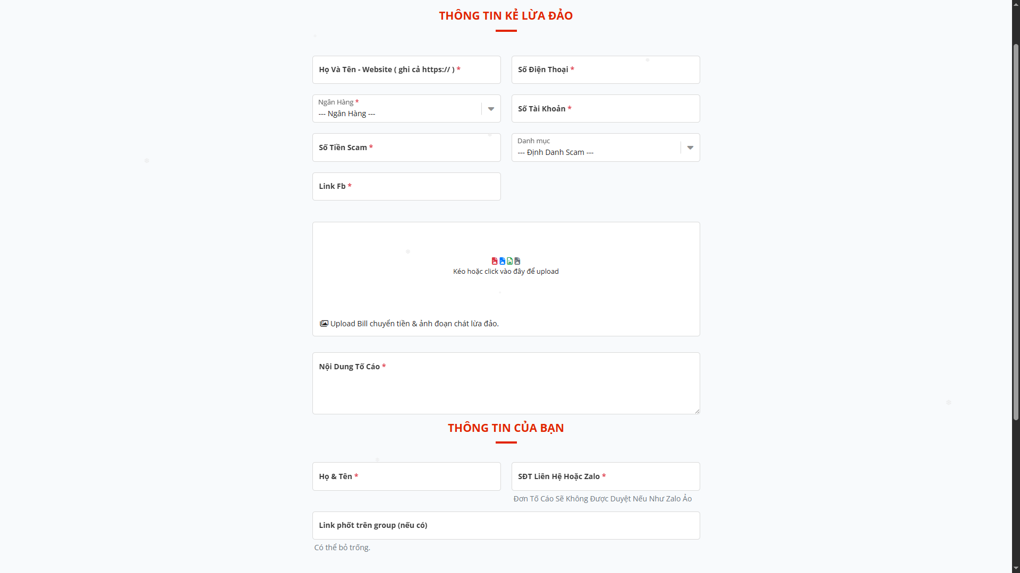Click the scrollbar up arrow

(1015, 4)
